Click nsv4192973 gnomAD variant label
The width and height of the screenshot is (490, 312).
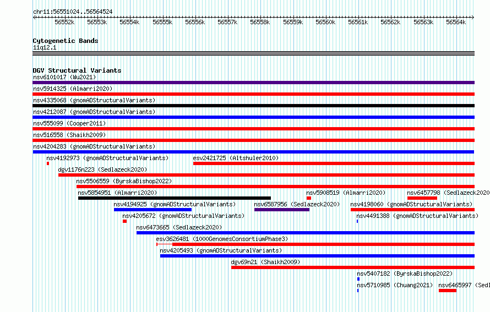click(107, 158)
